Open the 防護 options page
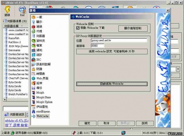184x136 pixels. [x=37, y=69]
